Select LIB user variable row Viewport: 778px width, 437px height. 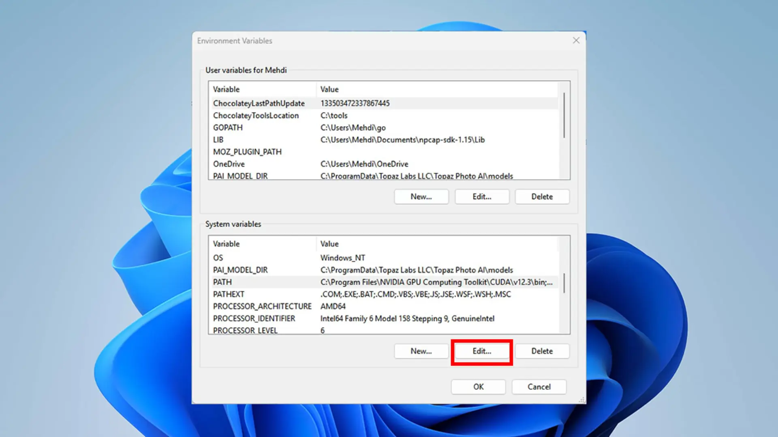tap(384, 140)
